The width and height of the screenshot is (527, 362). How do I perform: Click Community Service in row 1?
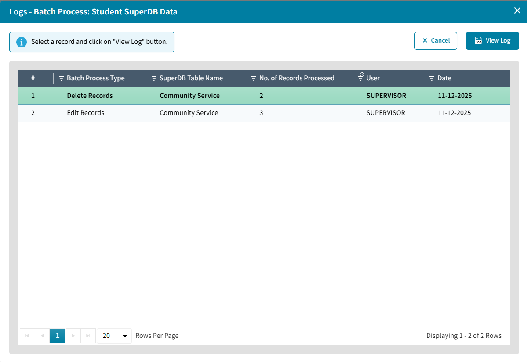point(189,96)
